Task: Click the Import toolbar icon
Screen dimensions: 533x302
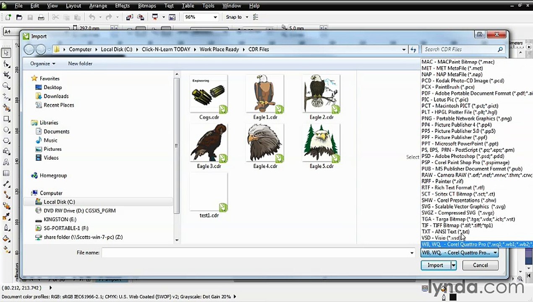Action: pyautogui.click(x=130, y=17)
